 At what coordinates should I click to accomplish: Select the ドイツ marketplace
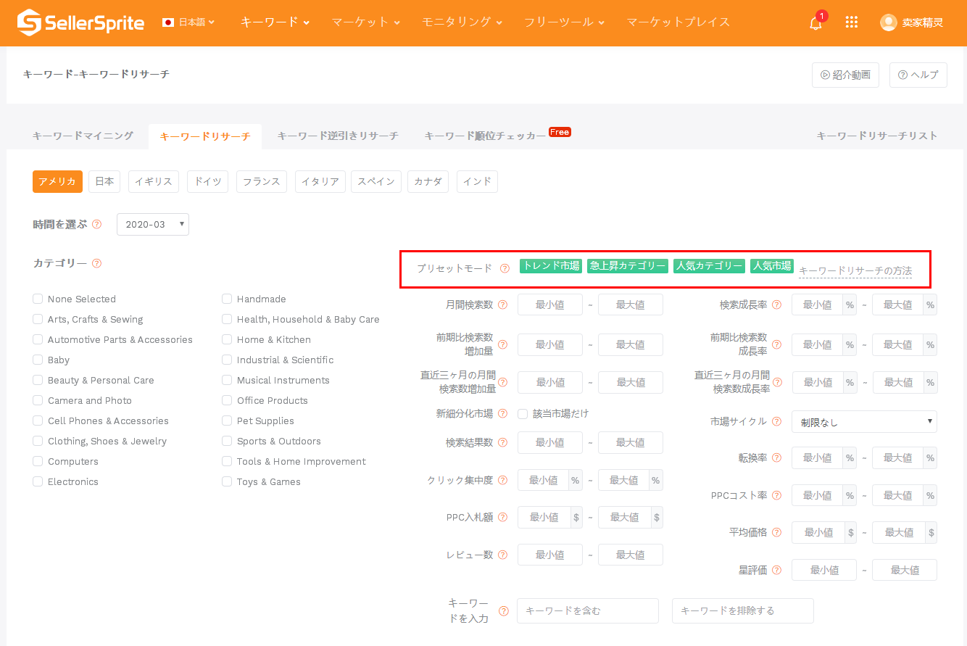208,182
